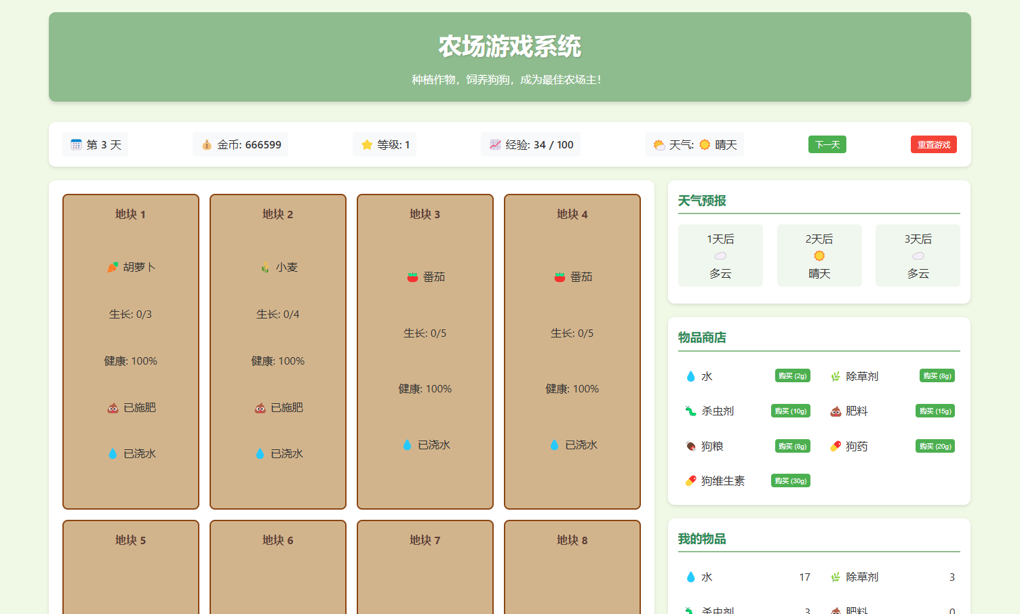This screenshot has width=1020, height=614.
Task: Click the sun icon next to 晴天 weather
Action: 704,144
